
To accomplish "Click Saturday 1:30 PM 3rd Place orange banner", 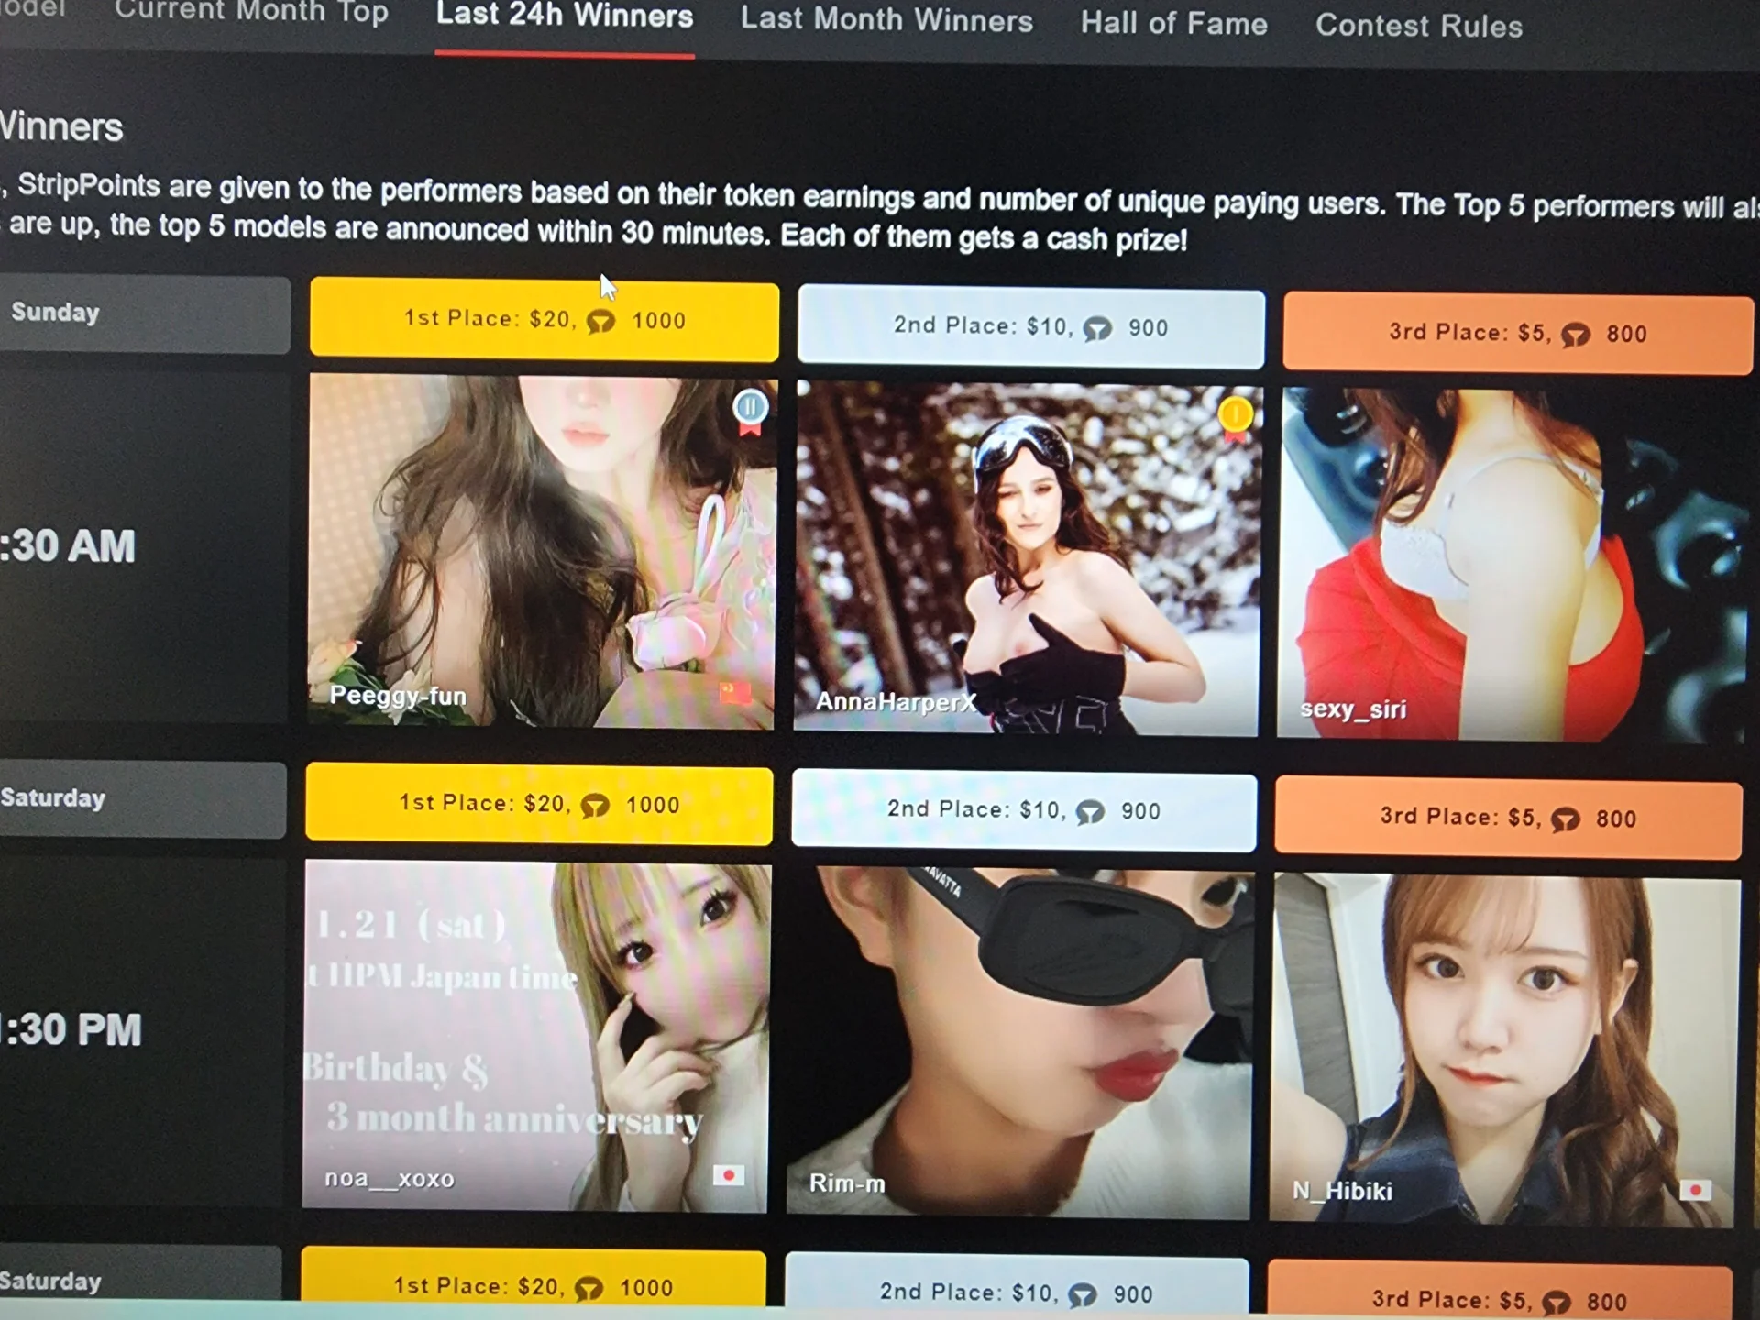I will (1508, 819).
